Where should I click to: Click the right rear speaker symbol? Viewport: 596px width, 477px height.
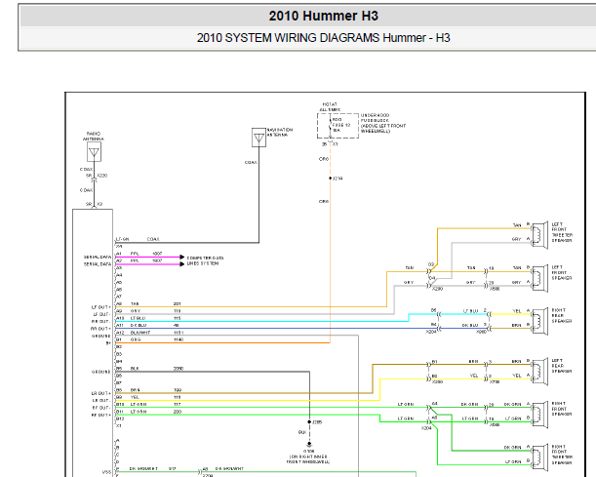539,321
